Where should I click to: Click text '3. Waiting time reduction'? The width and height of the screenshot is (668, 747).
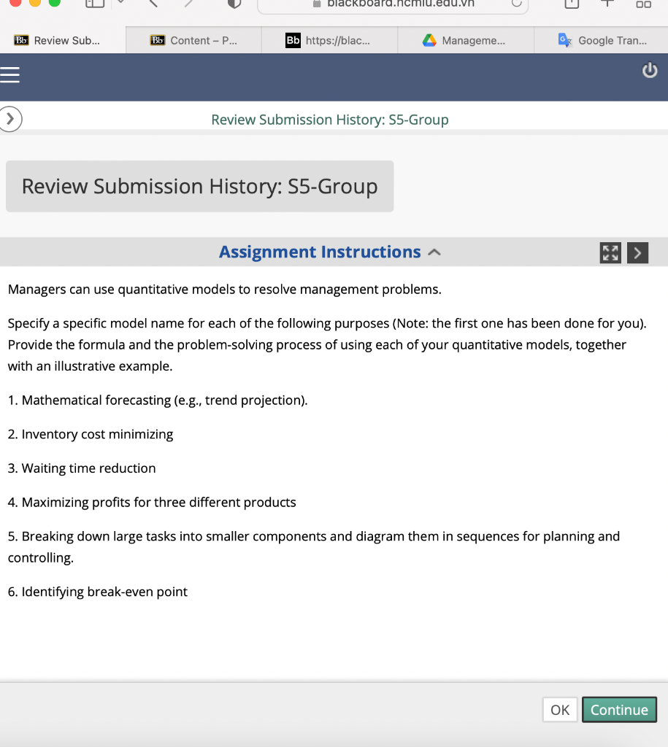coord(82,468)
